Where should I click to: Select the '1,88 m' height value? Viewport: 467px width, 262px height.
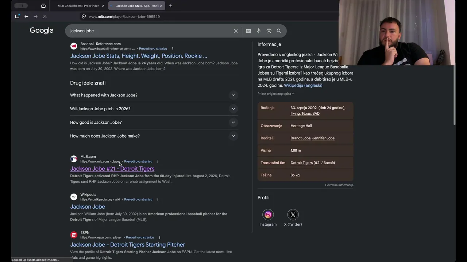(296, 150)
